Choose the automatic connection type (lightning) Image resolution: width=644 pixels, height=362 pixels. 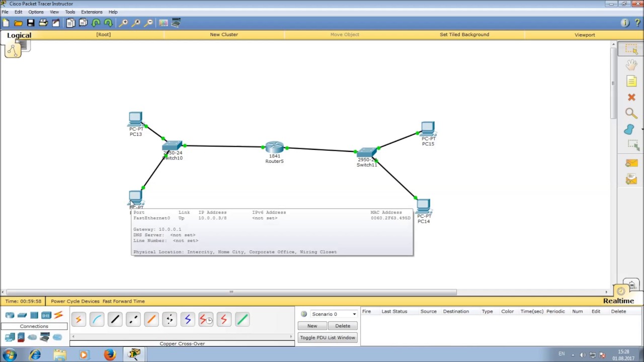[78, 319]
